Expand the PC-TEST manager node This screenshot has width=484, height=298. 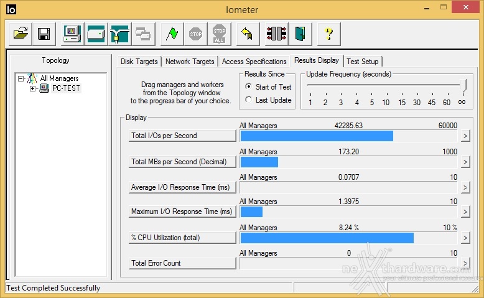pos(32,88)
